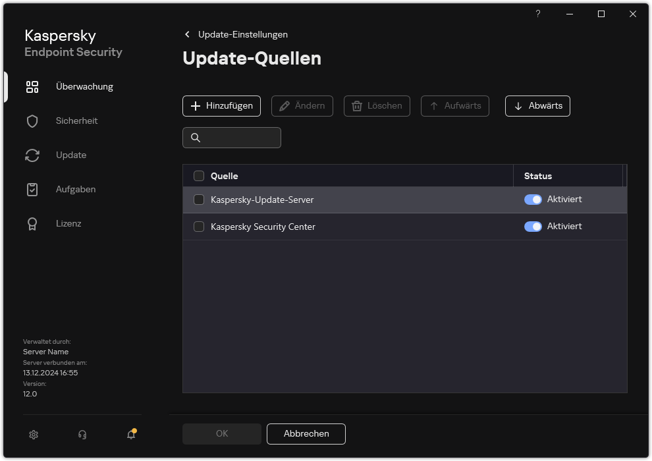Screen dimensions: 652x461
Task: Click the down arrow icon on Abwärts
Action: 518,106
